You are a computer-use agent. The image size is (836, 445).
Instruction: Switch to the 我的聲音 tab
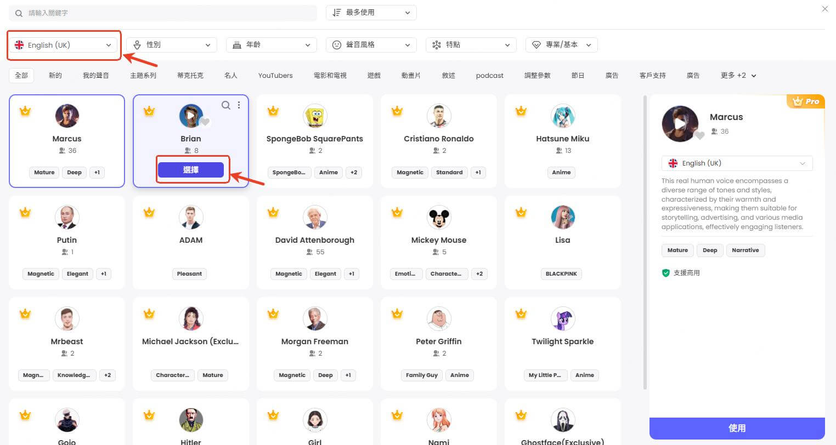(96, 76)
